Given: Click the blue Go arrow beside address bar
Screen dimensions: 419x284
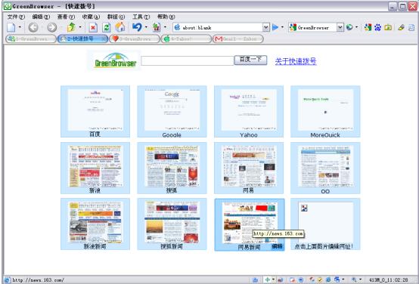Looking at the screenshot, I should tap(275, 27).
